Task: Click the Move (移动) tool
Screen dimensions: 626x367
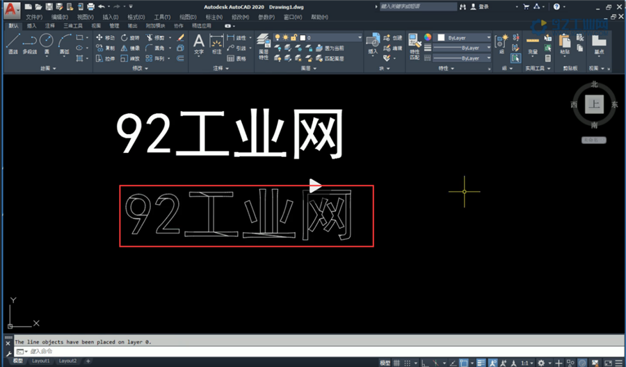Action: (x=106, y=38)
